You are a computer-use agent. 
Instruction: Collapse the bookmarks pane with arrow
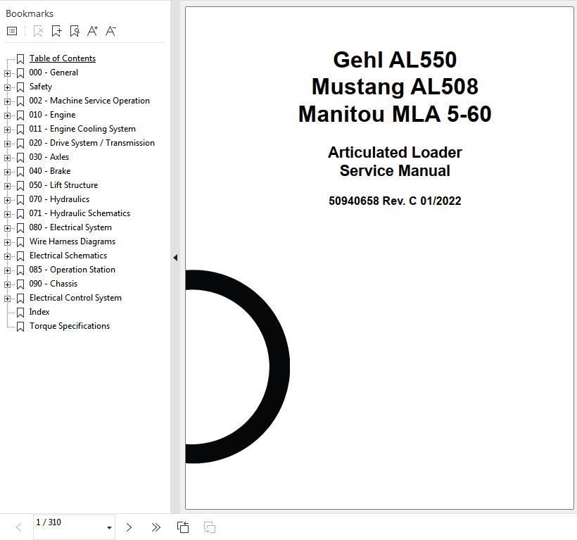[x=175, y=258]
